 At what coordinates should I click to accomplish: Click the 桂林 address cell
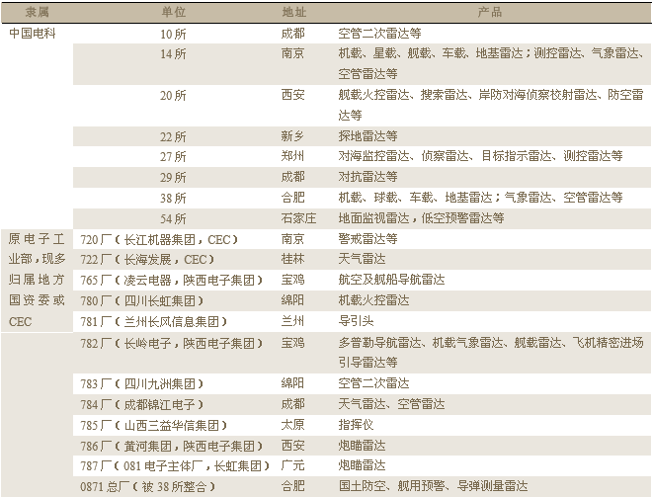click(292, 259)
